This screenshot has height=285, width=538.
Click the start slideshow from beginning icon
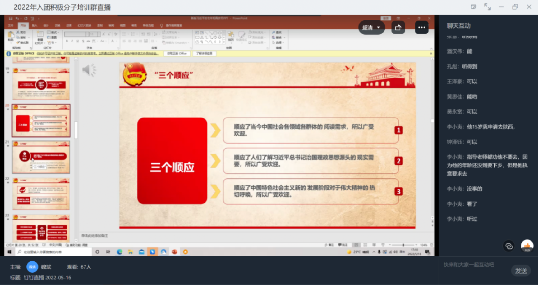pyautogui.click(x=32, y=19)
